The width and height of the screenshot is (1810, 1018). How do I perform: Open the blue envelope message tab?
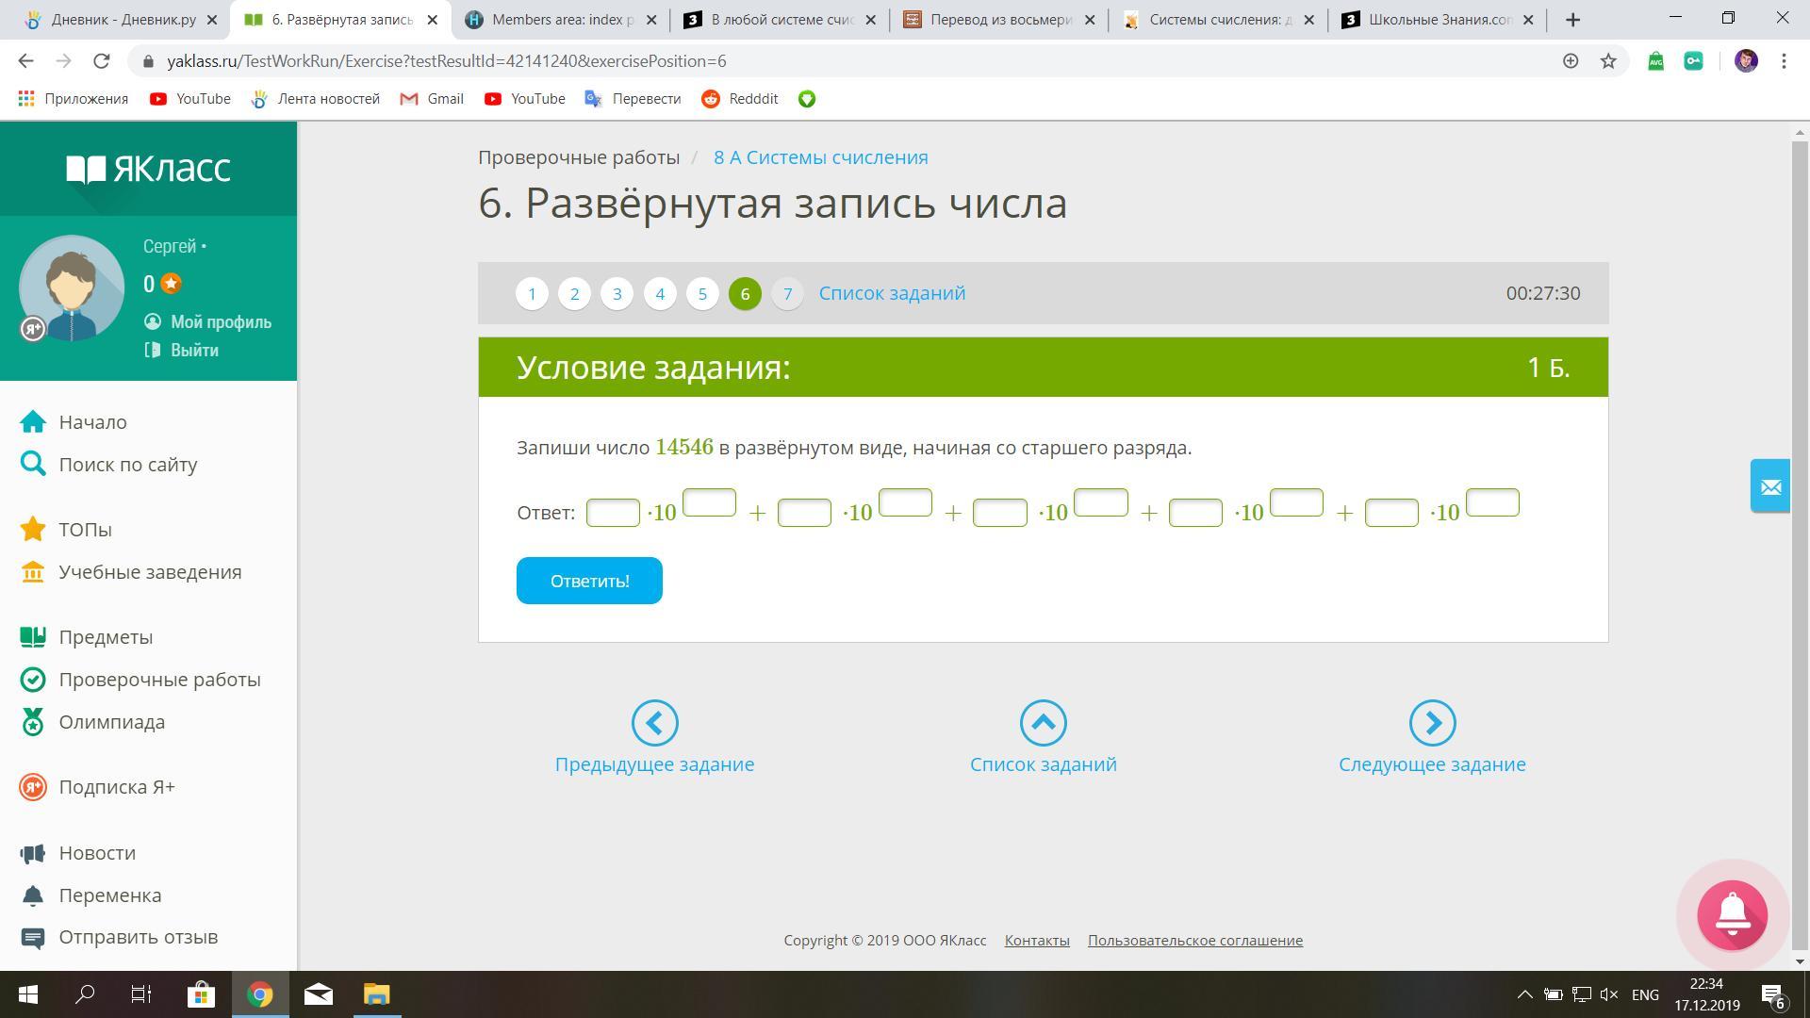point(1769,486)
